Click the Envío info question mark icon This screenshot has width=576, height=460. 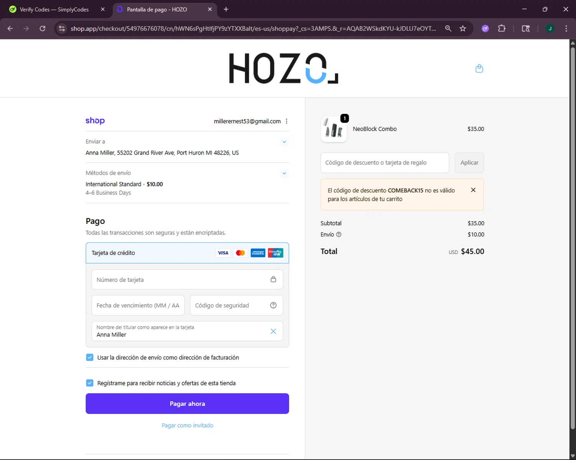pos(339,235)
